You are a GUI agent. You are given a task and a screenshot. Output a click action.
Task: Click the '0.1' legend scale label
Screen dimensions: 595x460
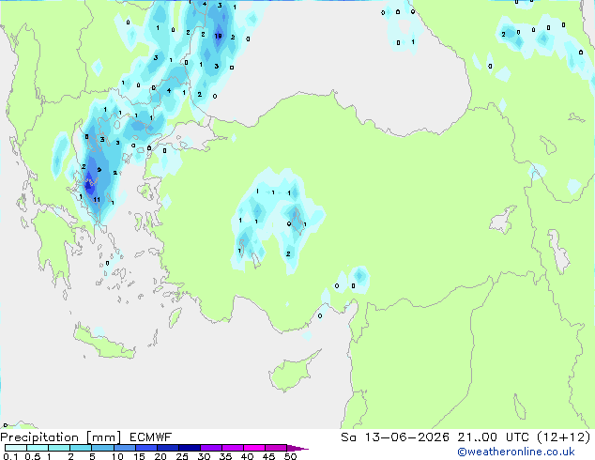coord(10,456)
